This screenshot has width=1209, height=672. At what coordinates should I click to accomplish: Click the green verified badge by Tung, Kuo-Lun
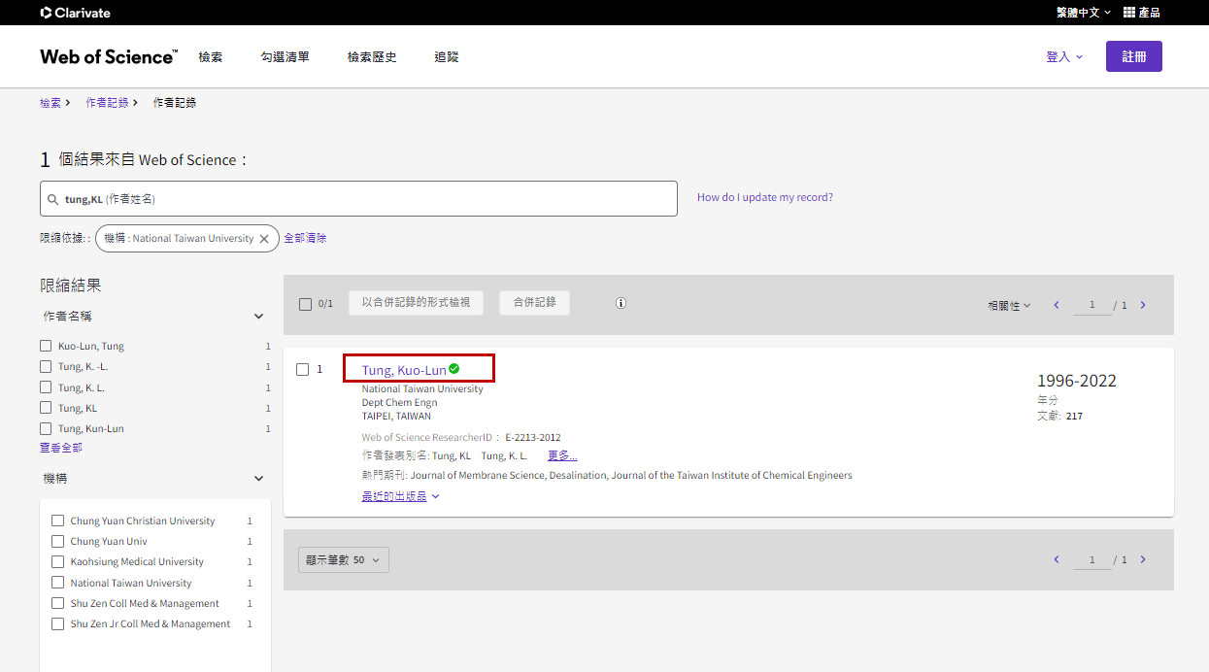tap(454, 369)
